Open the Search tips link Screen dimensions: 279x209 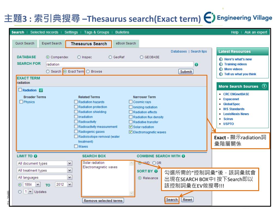tap(199, 51)
